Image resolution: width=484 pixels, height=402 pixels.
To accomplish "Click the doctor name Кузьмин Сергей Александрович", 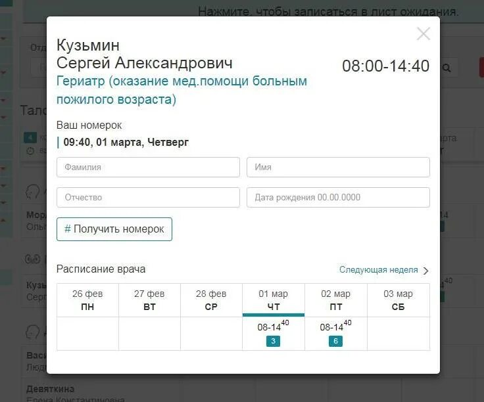I will coord(145,54).
